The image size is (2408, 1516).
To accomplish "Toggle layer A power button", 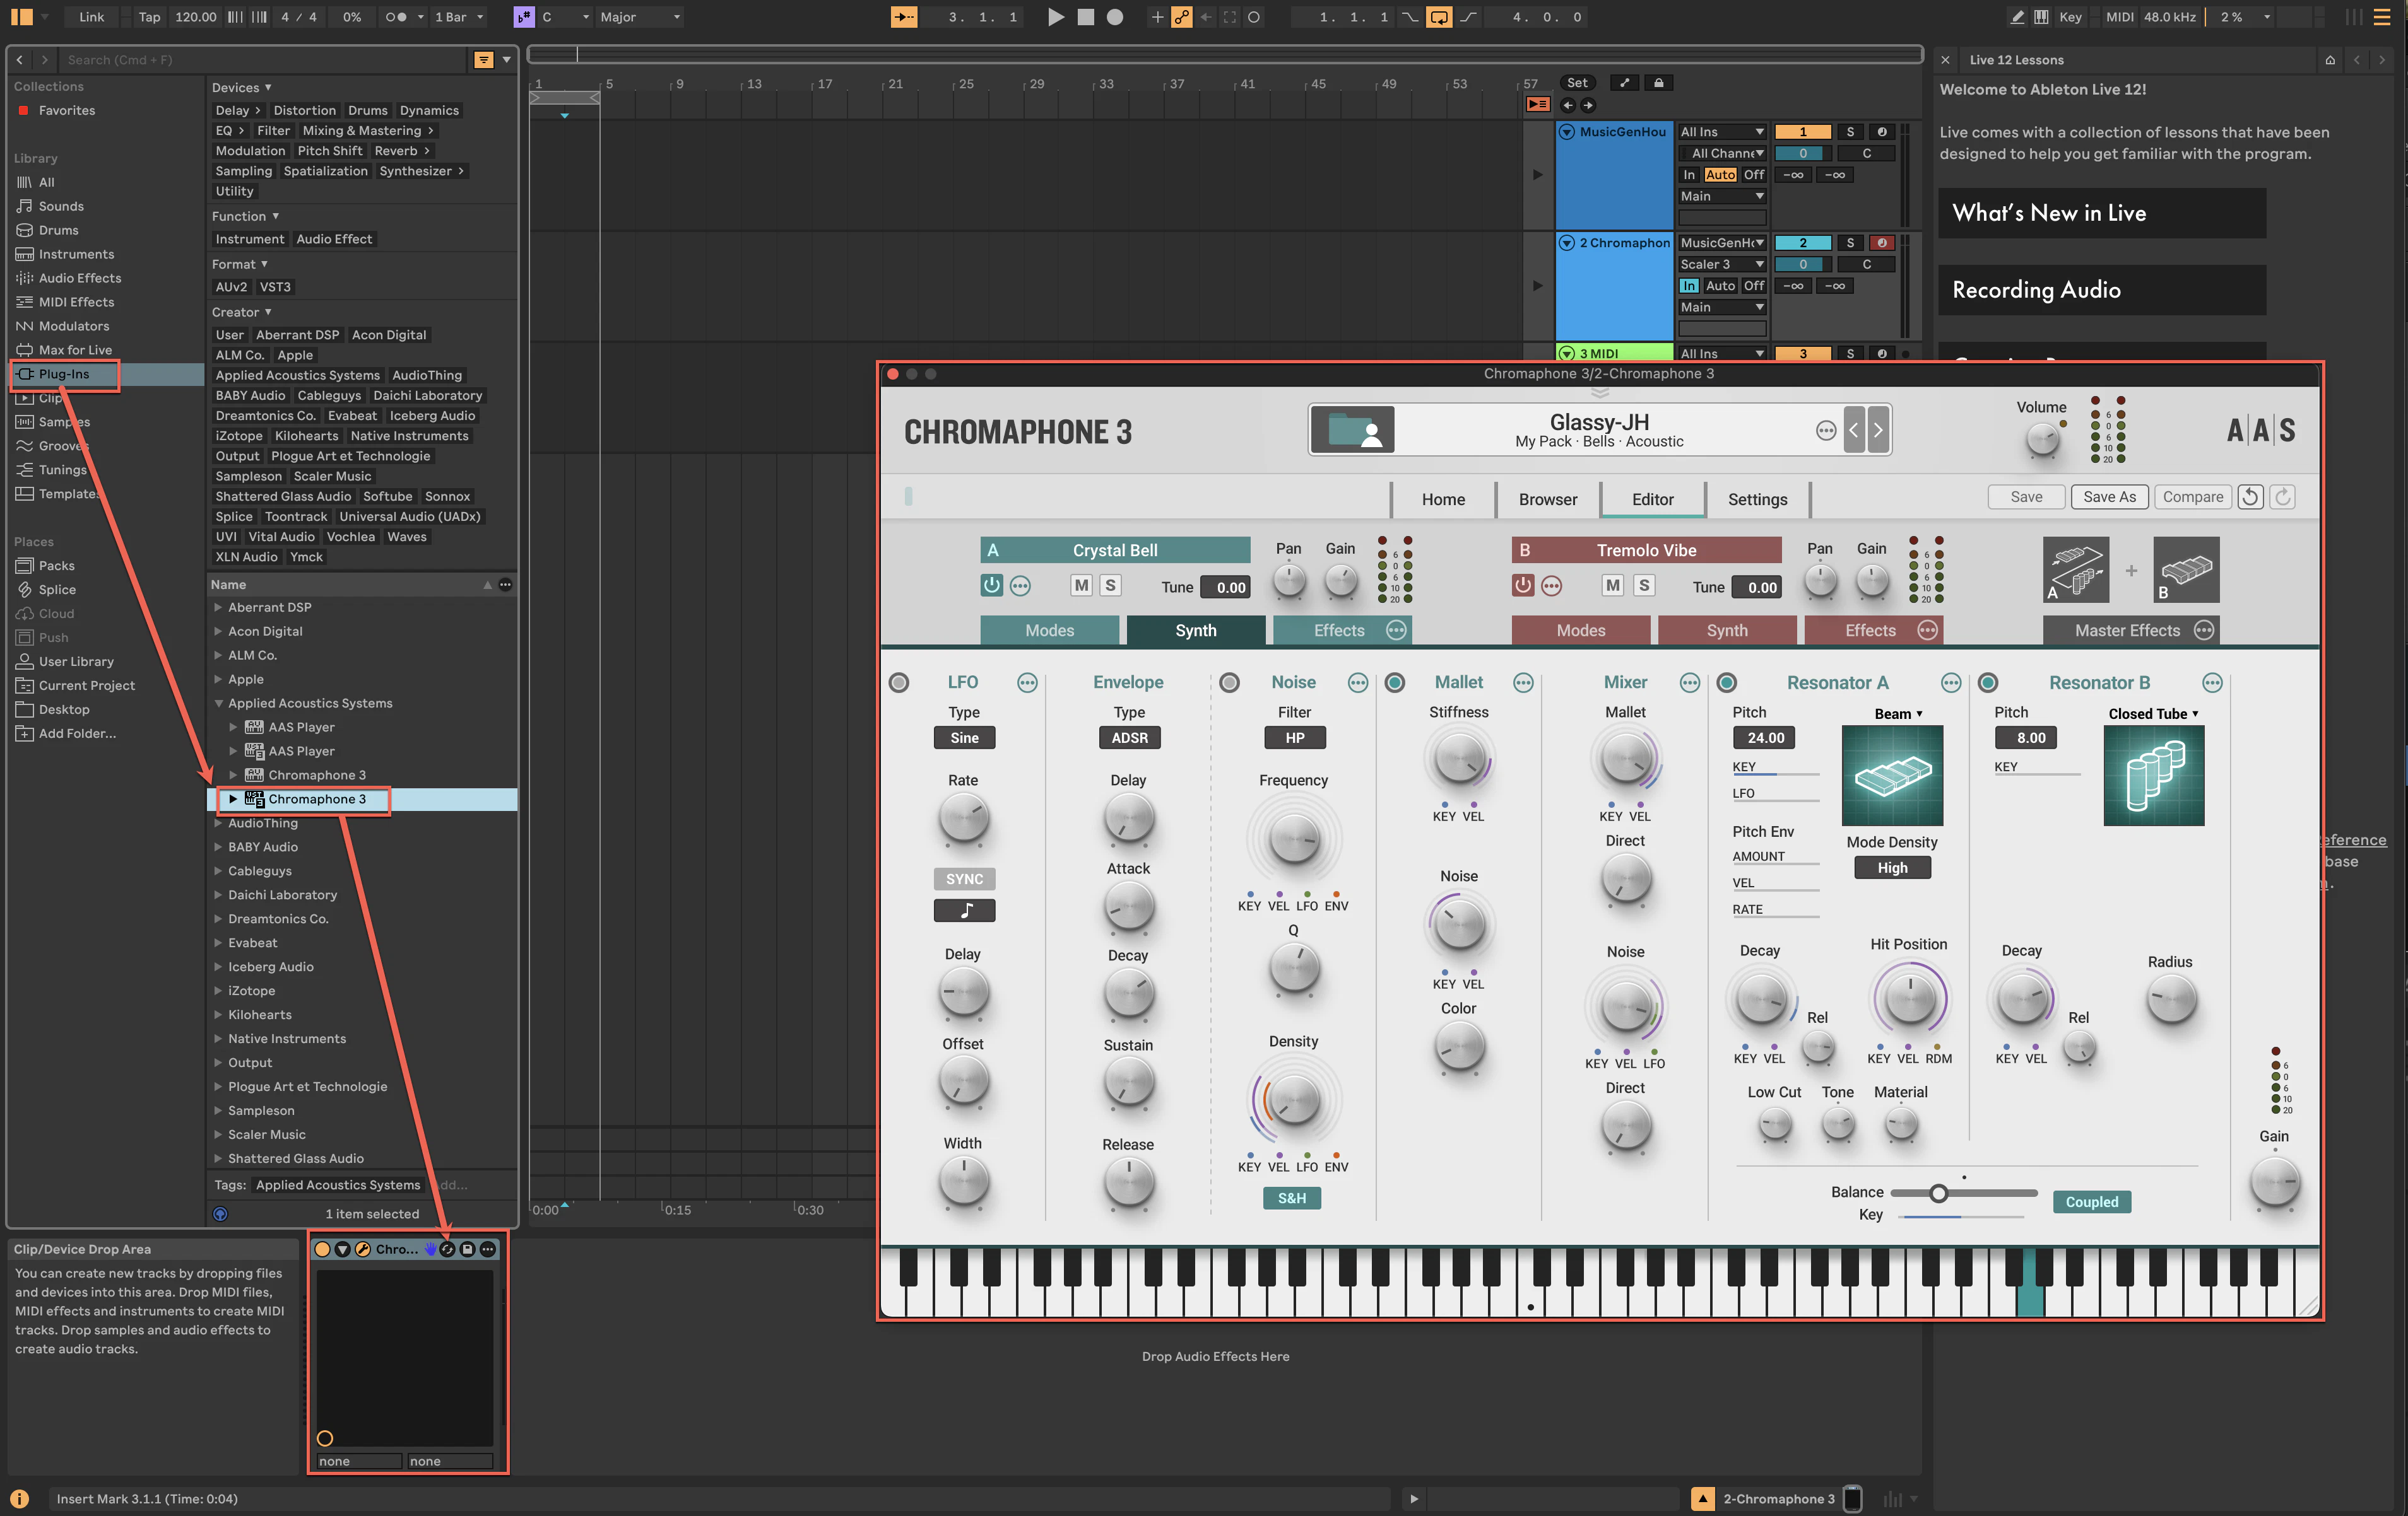I will (991, 586).
